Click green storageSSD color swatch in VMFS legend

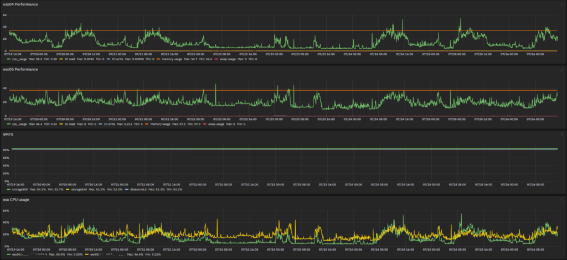[x=9, y=190]
